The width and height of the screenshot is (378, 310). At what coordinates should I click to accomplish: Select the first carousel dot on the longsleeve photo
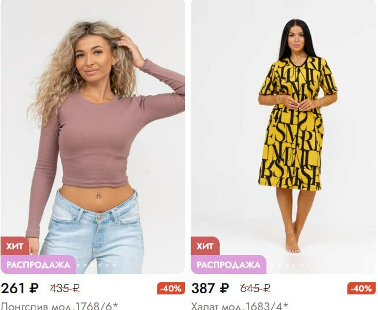point(78,265)
